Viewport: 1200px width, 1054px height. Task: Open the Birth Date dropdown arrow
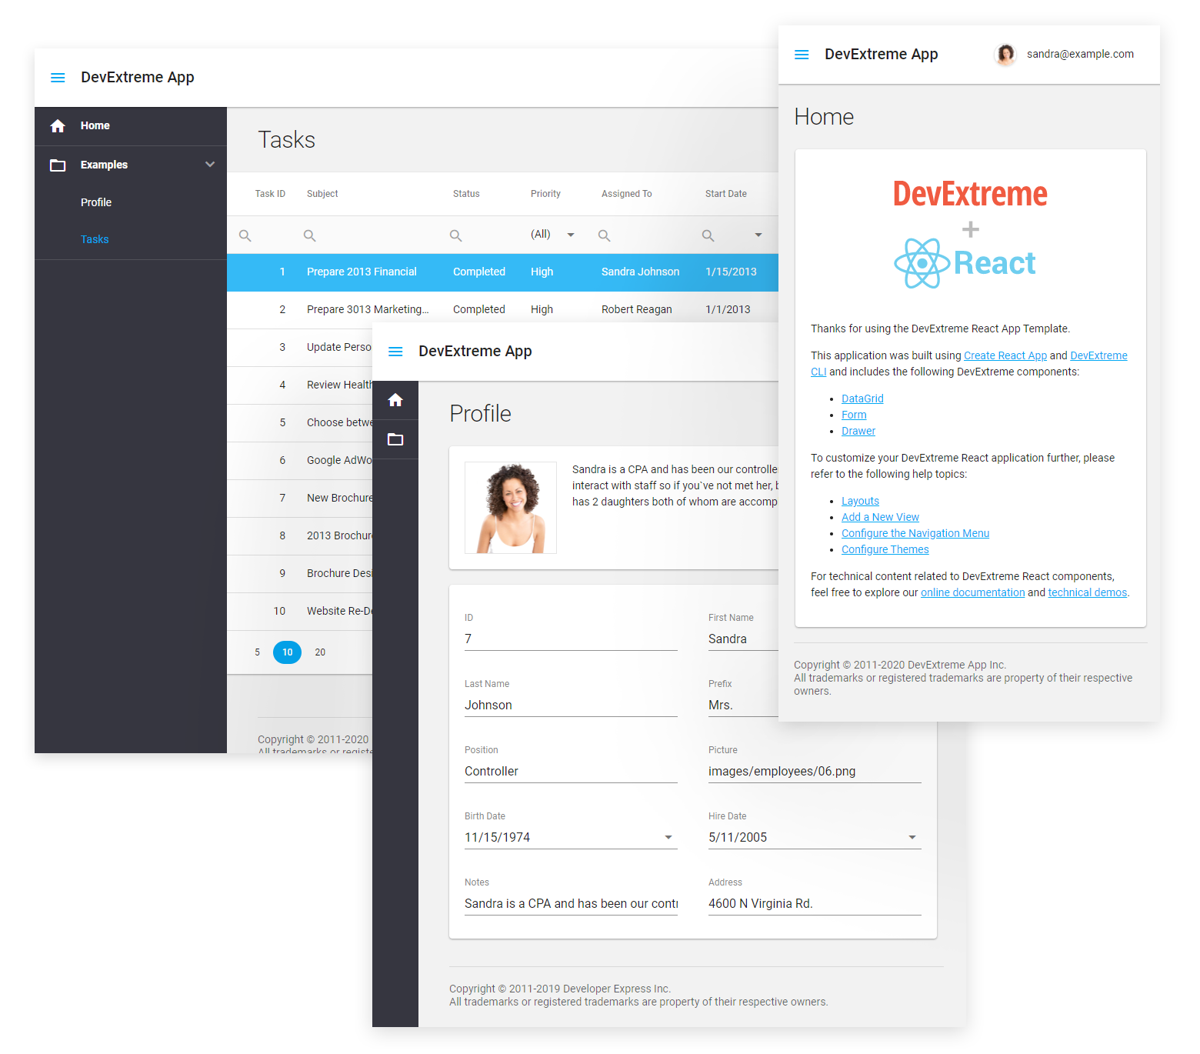click(668, 837)
